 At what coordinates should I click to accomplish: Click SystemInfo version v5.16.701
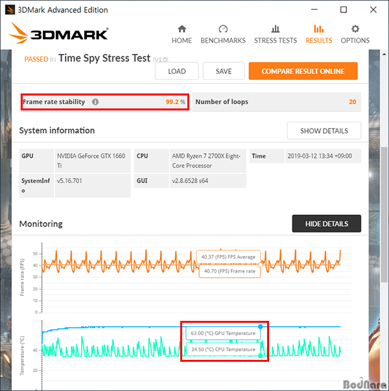click(93, 186)
